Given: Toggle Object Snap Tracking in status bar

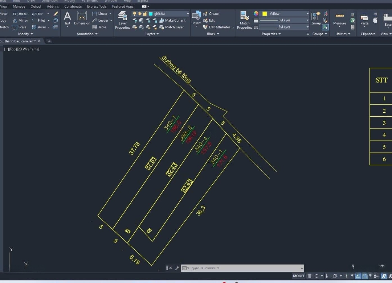Looking at the screenshot, I should click(x=358, y=276).
